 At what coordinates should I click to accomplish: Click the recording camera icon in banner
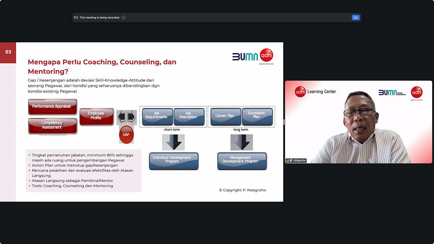point(76,18)
